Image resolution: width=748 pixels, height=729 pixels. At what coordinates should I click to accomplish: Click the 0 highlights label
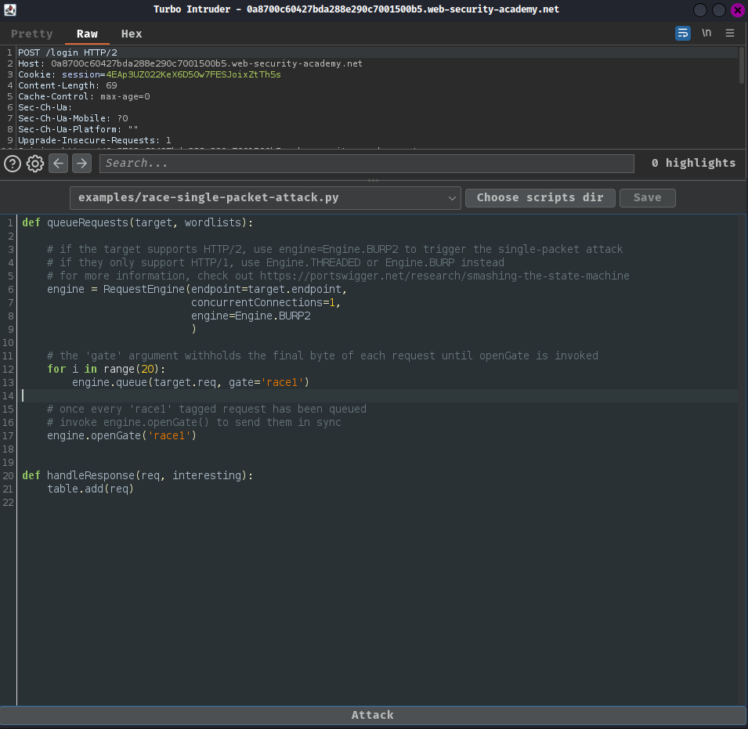(x=694, y=163)
